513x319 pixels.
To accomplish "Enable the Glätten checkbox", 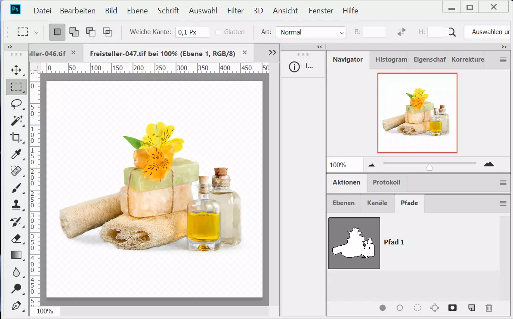I will 218,32.
